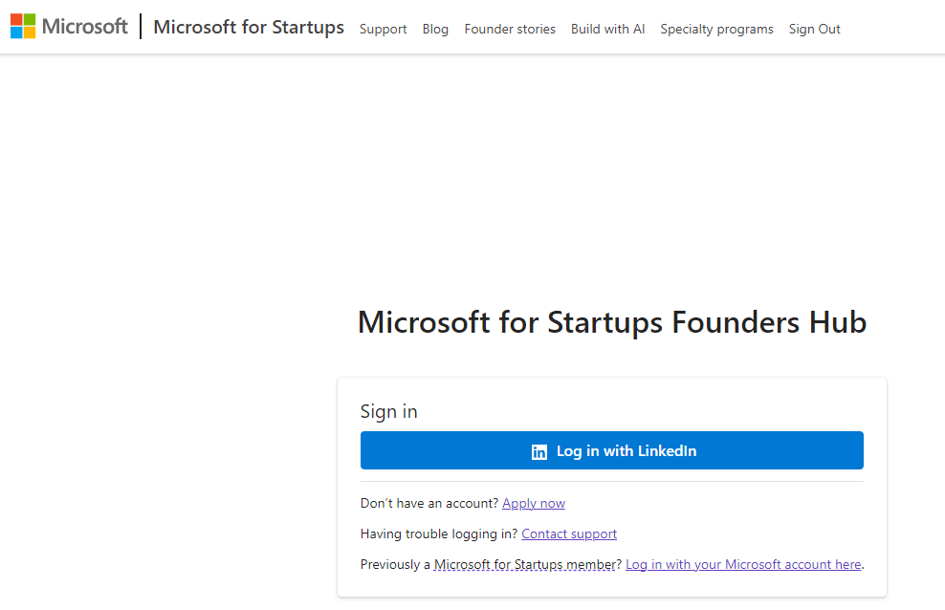Go to the Blog page
Viewport: 945px width, 610px height.
point(435,29)
